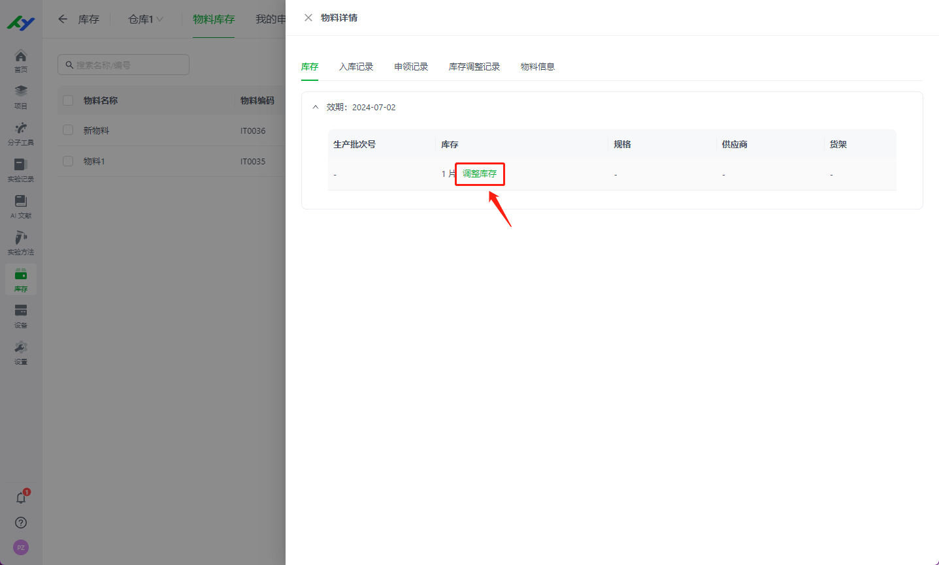This screenshot has width=939, height=565.
Task: Collapse the 效期：2024-07-02 section
Action: 316,106
